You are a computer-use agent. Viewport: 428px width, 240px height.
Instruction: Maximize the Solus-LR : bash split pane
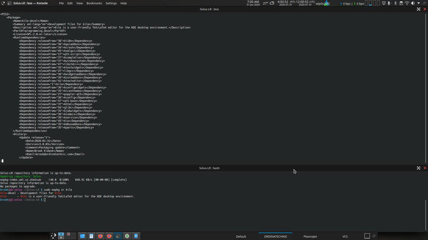click(418, 168)
